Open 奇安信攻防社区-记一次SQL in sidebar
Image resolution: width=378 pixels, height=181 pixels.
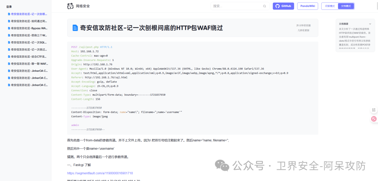(29, 42)
